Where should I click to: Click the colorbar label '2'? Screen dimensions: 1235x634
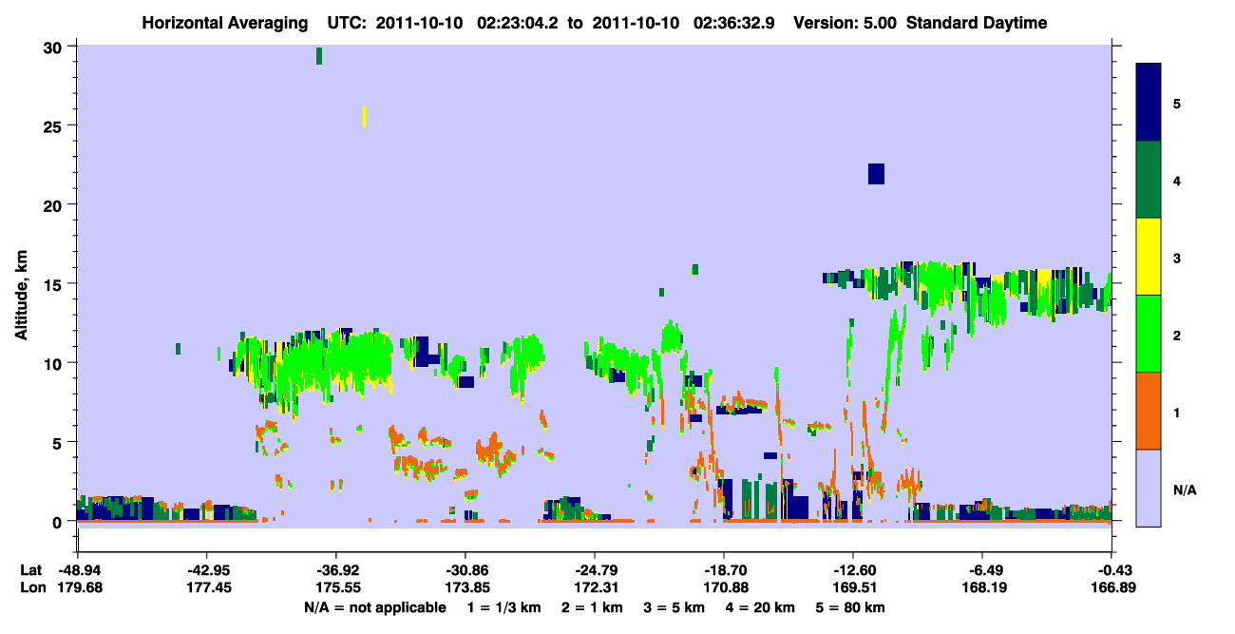tap(1177, 336)
